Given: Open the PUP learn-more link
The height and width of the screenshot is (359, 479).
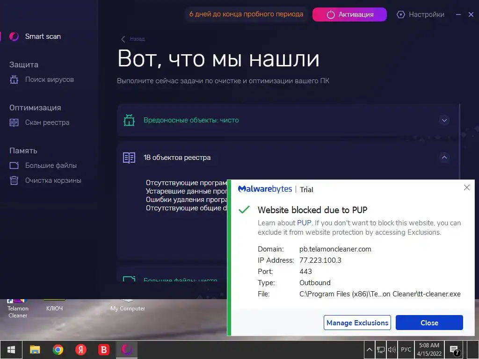Looking at the screenshot, I should tap(304, 223).
